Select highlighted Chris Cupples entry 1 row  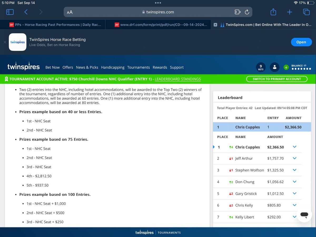pyautogui.click(x=262, y=127)
